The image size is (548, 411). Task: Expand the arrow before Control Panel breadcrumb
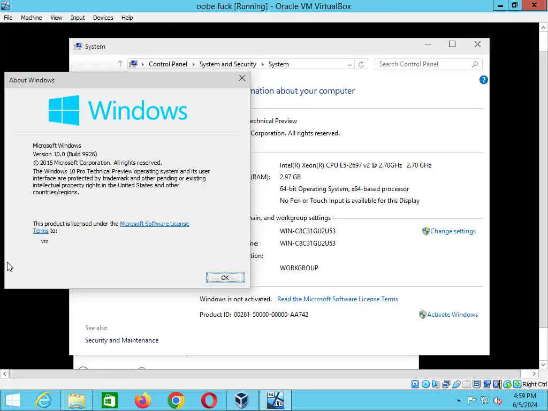pyautogui.click(x=142, y=64)
